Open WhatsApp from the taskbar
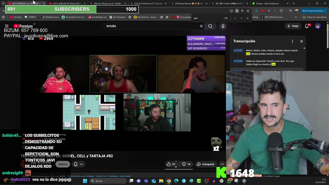 pyautogui.click(x=229, y=181)
